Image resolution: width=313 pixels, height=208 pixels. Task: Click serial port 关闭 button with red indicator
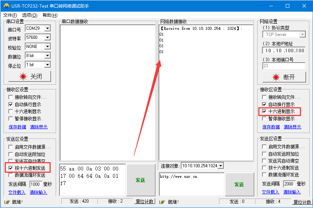point(30,76)
